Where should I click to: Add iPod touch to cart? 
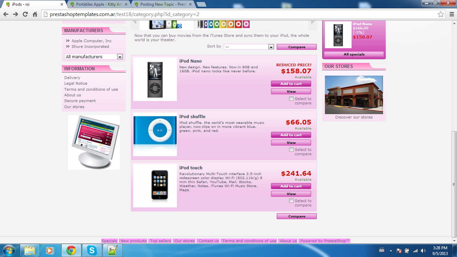click(291, 186)
